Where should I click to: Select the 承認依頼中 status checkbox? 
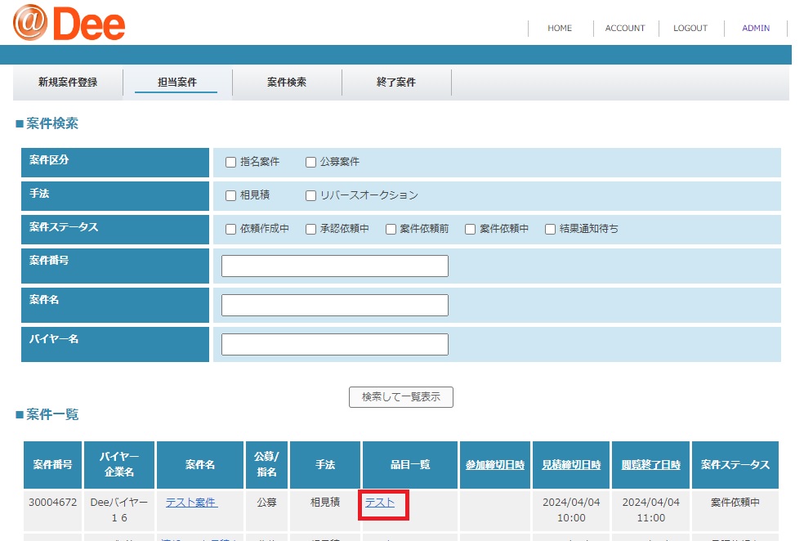click(310, 229)
